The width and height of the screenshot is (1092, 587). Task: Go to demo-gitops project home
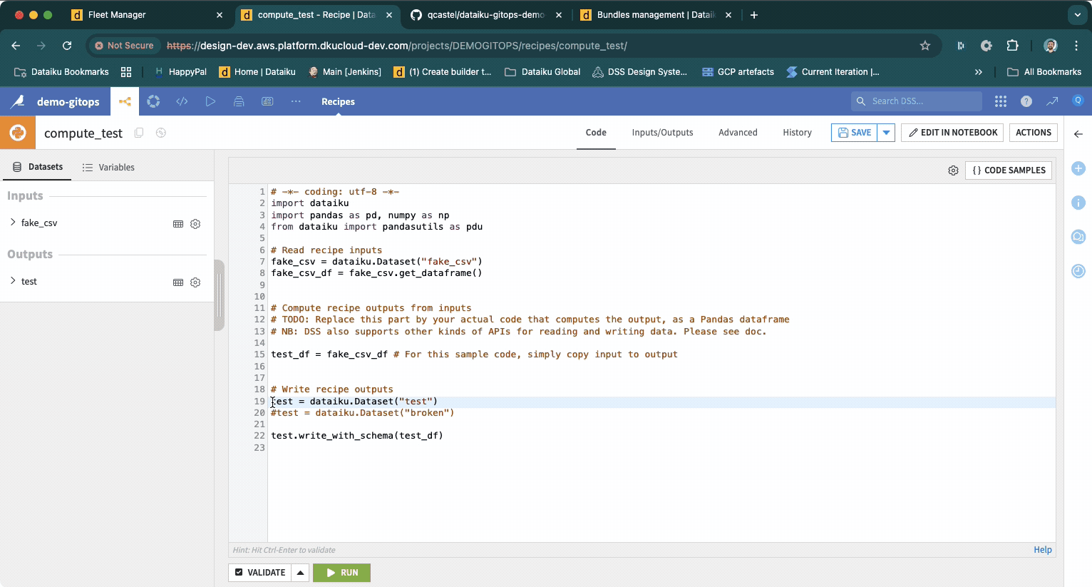pyautogui.click(x=68, y=102)
